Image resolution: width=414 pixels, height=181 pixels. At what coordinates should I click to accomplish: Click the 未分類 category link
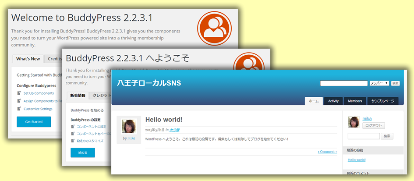174,130
